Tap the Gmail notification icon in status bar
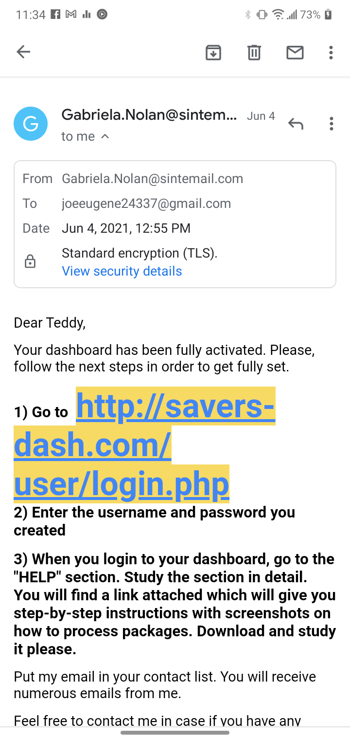This screenshot has height=740, width=350. click(x=71, y=15)
